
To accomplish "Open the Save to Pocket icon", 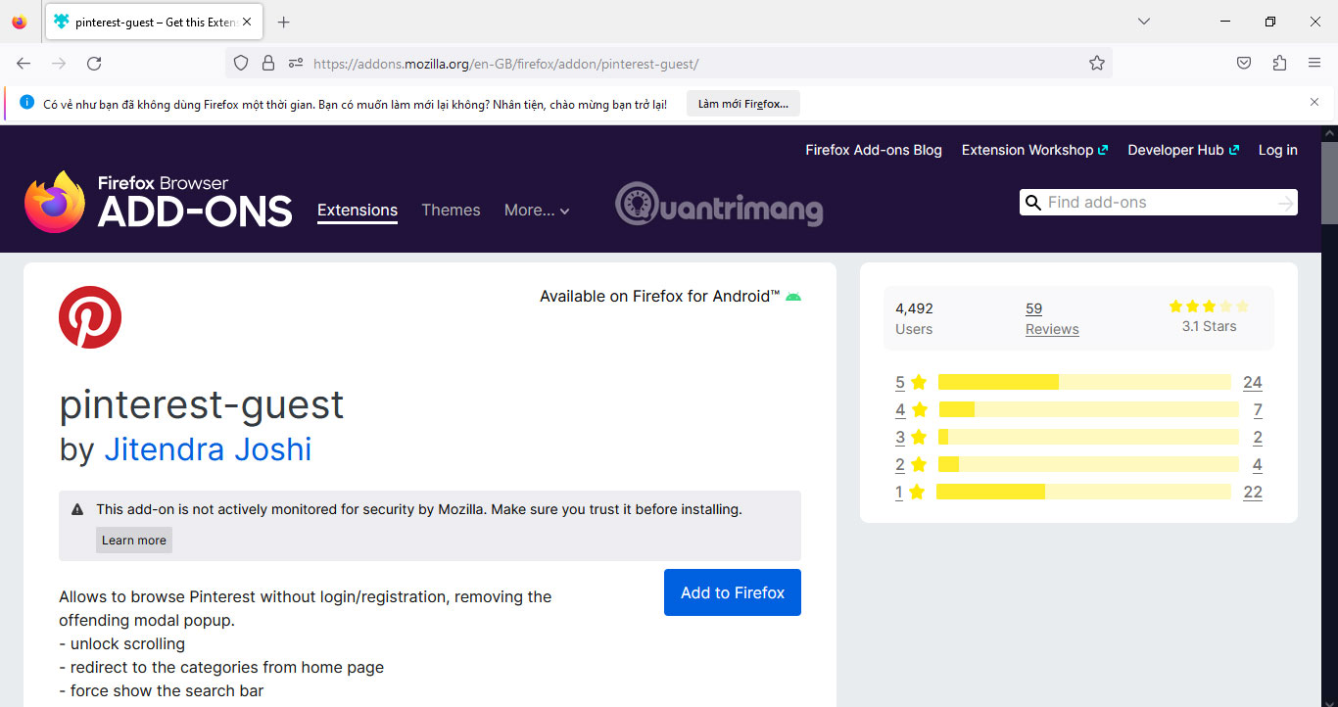I will (x=1244, y=63).
